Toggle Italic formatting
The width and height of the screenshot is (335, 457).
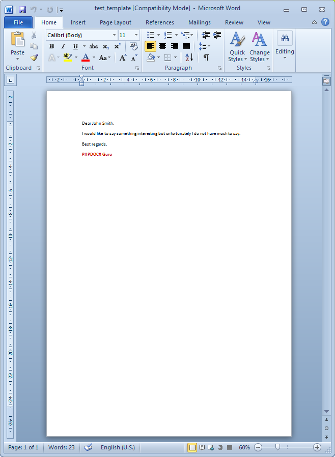coord(63,46)
